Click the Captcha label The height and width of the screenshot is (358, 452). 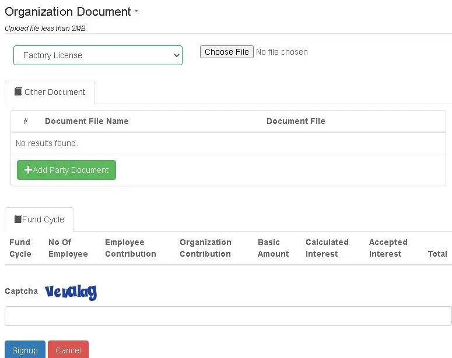coord(22,291)
